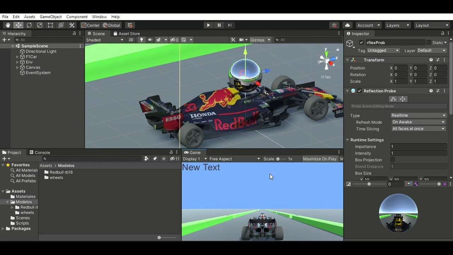Open custom editor tools
This screenshot has width=453, height=255.
72,25
